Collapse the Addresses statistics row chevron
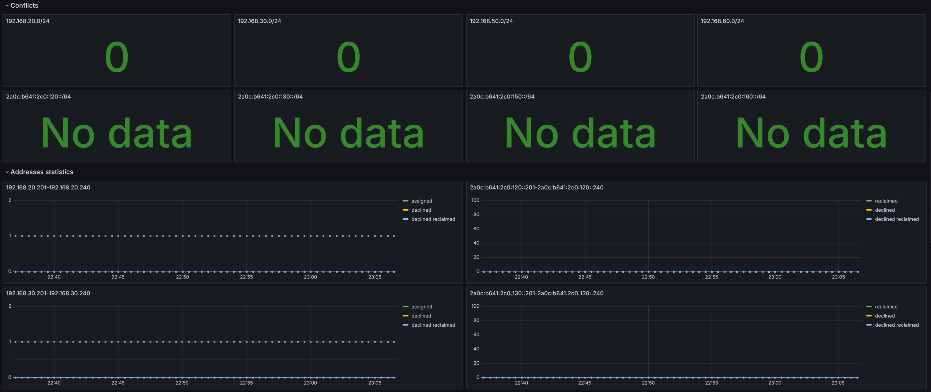Screen dimensions: 931x392 (x=7, y=172)
